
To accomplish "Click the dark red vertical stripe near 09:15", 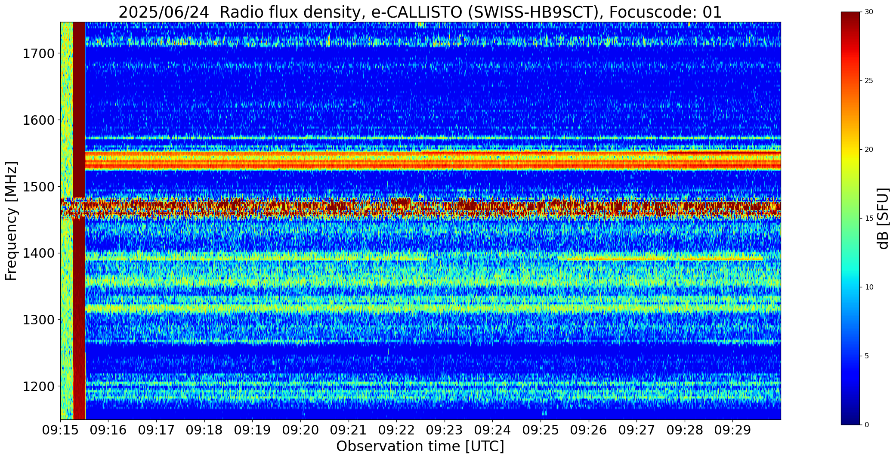I will (x=79, y=221).
